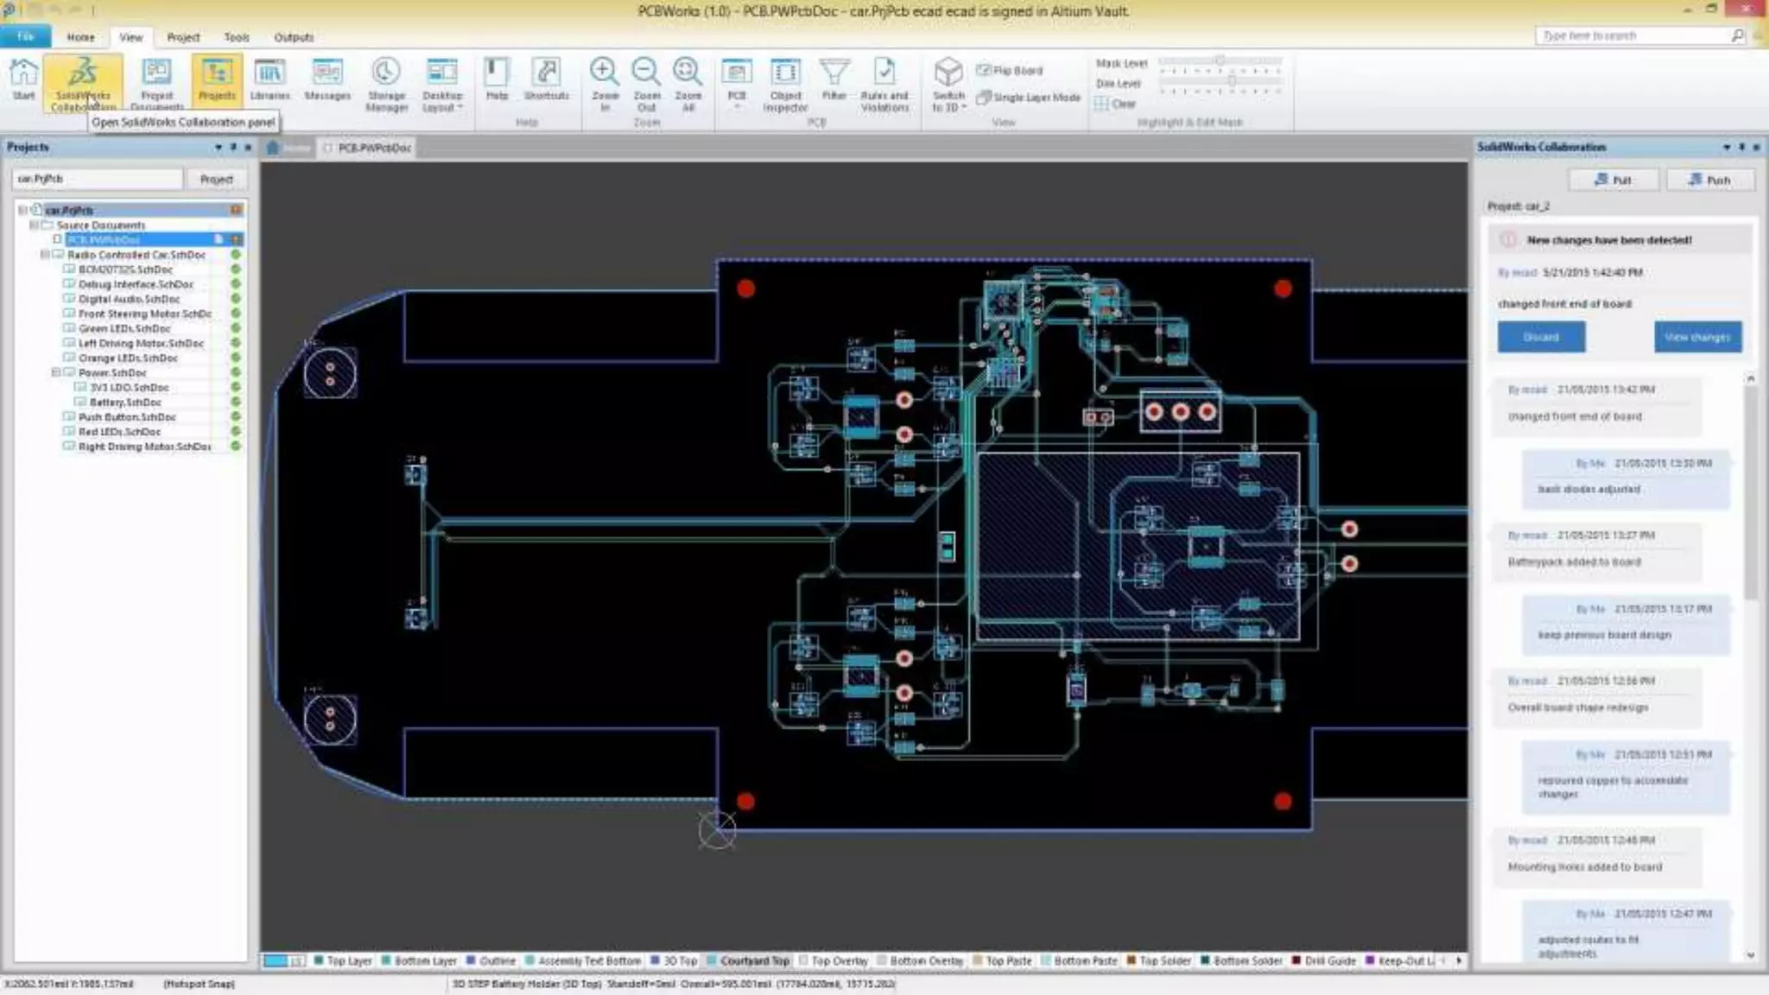Switch to the Outputs ribbon tab
Viewport: 1769px width, 995px height.
[294, 37]
